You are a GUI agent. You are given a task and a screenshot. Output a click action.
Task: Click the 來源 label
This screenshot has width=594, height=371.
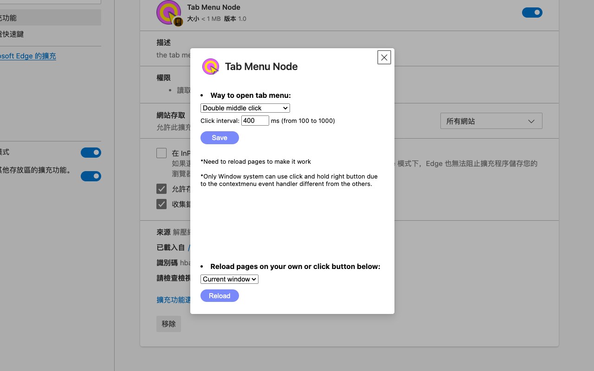(164, 232)
